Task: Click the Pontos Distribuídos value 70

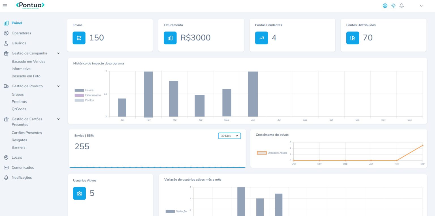Action: pyautogui.click(x=368, y=38)
